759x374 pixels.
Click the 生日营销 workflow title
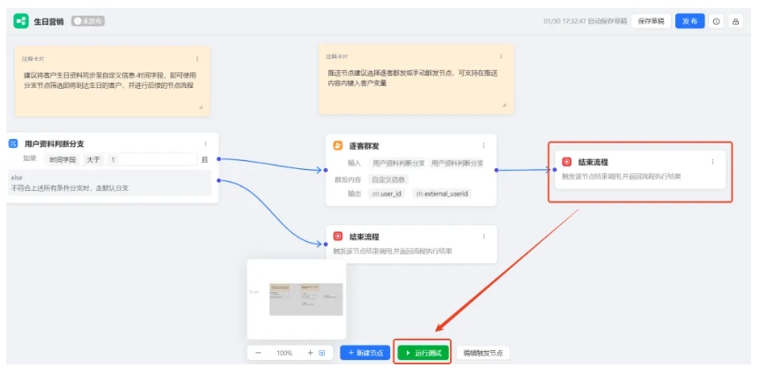click(48, 21)
